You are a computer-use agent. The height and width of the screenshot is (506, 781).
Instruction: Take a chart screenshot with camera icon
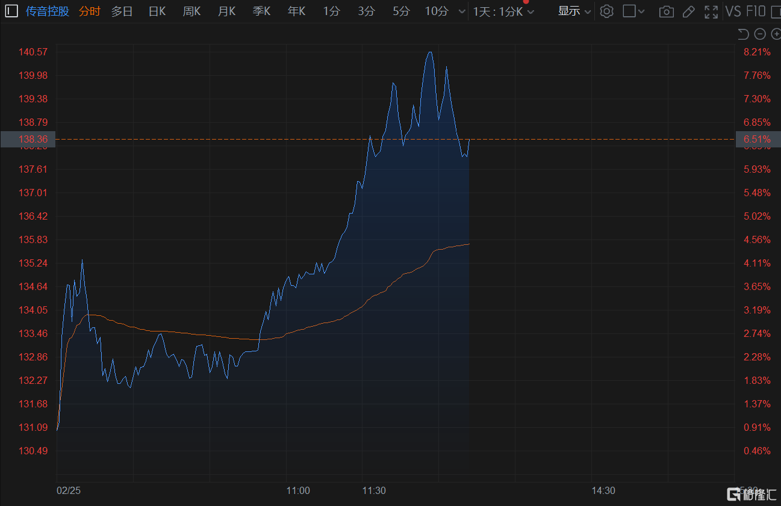click(666, 11)
